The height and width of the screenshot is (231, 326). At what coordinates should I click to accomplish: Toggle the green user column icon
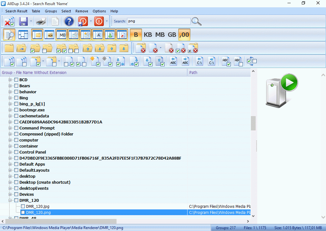(110, 35)
